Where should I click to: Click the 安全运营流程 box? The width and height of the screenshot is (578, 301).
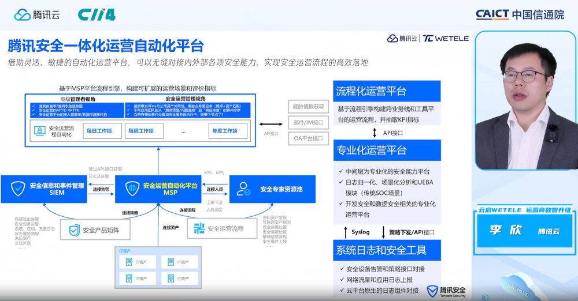pos(223,228)
